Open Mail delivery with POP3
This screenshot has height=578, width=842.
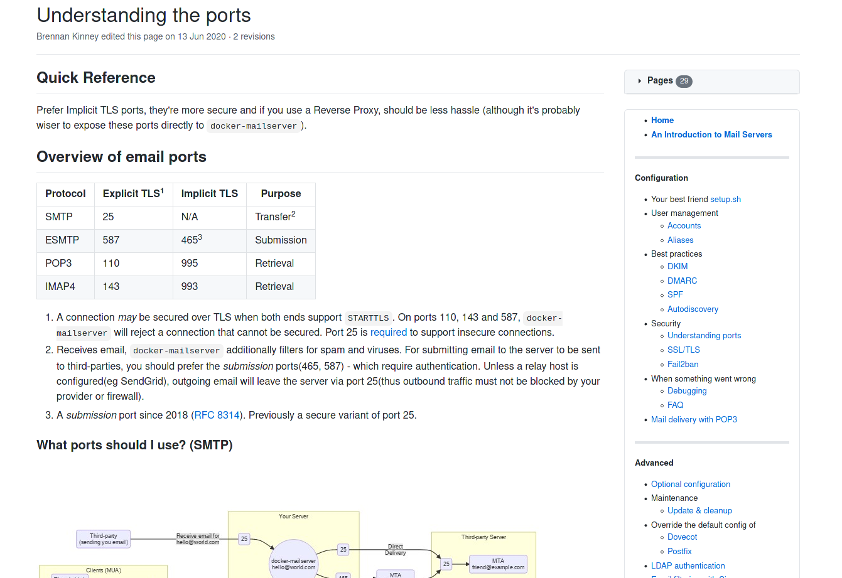694,419
